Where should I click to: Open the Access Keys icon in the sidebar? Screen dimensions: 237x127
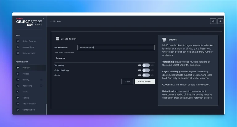point(18,47)
